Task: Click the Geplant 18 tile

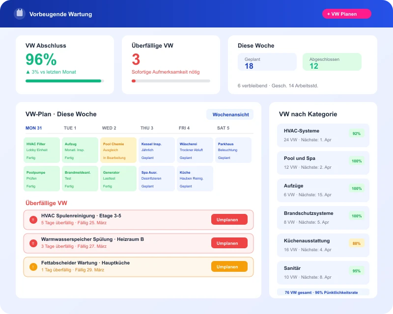Action: pos(267,62)
